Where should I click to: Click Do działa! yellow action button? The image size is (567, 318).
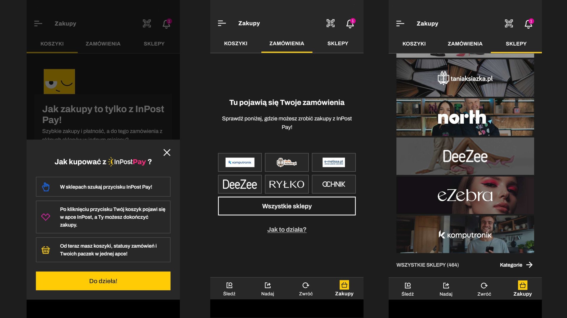pos(103,281)
